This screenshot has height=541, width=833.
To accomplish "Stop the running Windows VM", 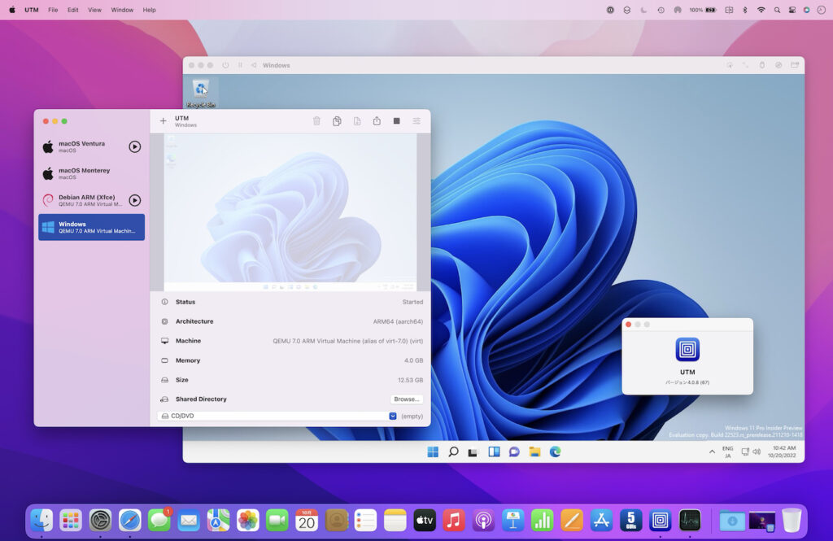I will pos(396,120).
